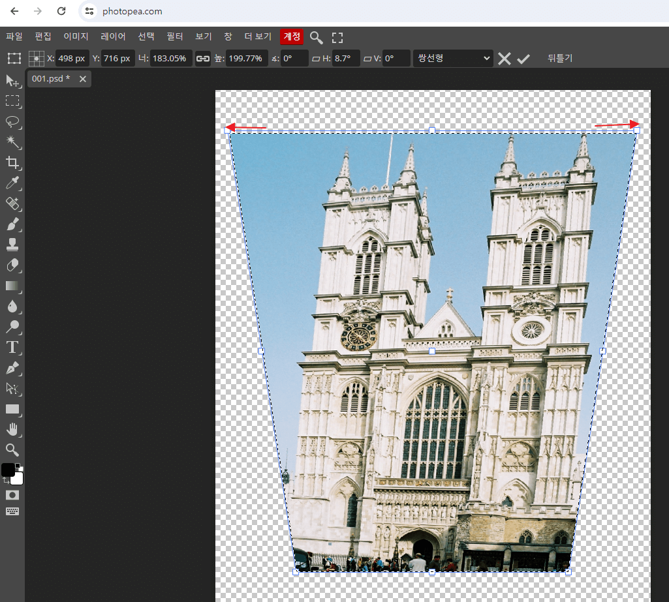Toggle Quick Mask mode

12,495
